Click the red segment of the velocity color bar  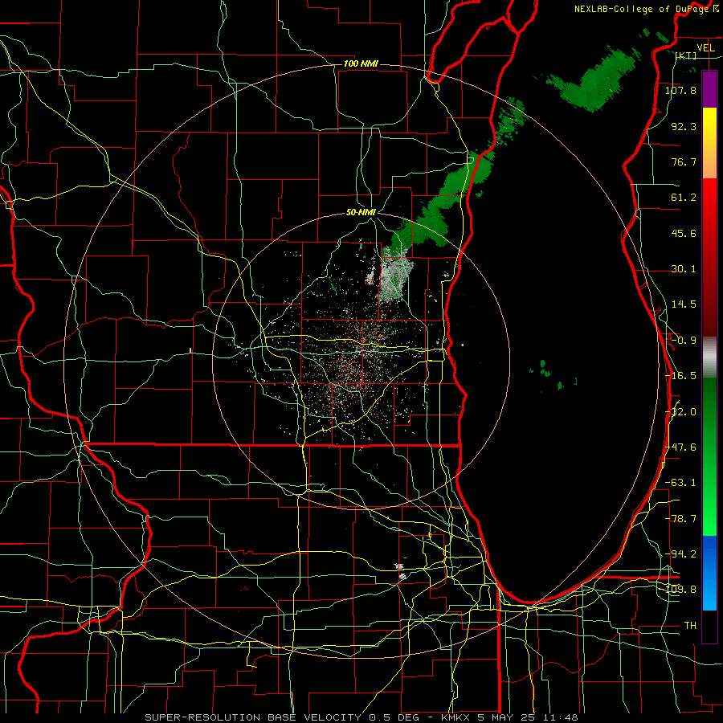(709, 257)
